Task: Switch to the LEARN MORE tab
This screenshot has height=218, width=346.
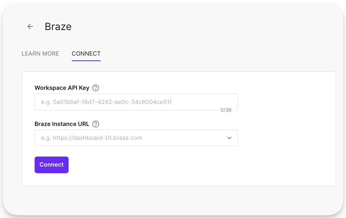Action: tap(40, 53)
